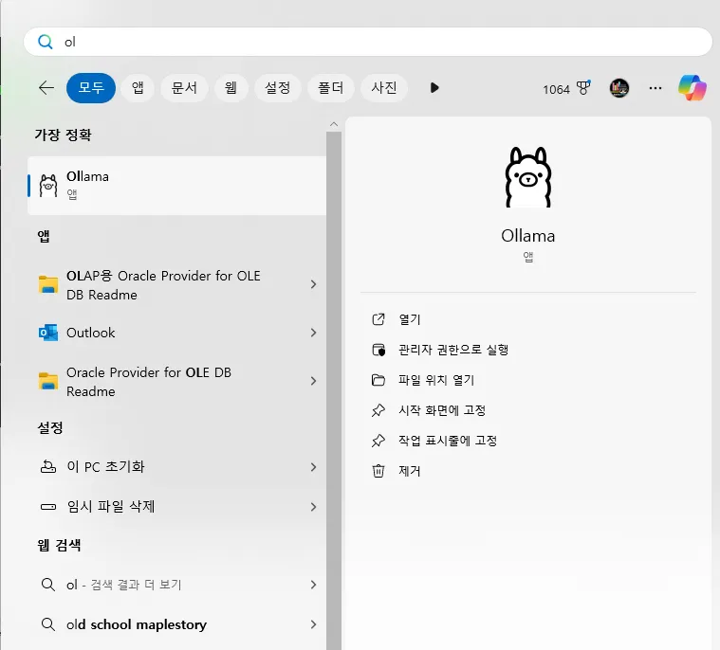
Task: Open Oracle Provider for OLE DB Readme result
Action: coord(149,382)
